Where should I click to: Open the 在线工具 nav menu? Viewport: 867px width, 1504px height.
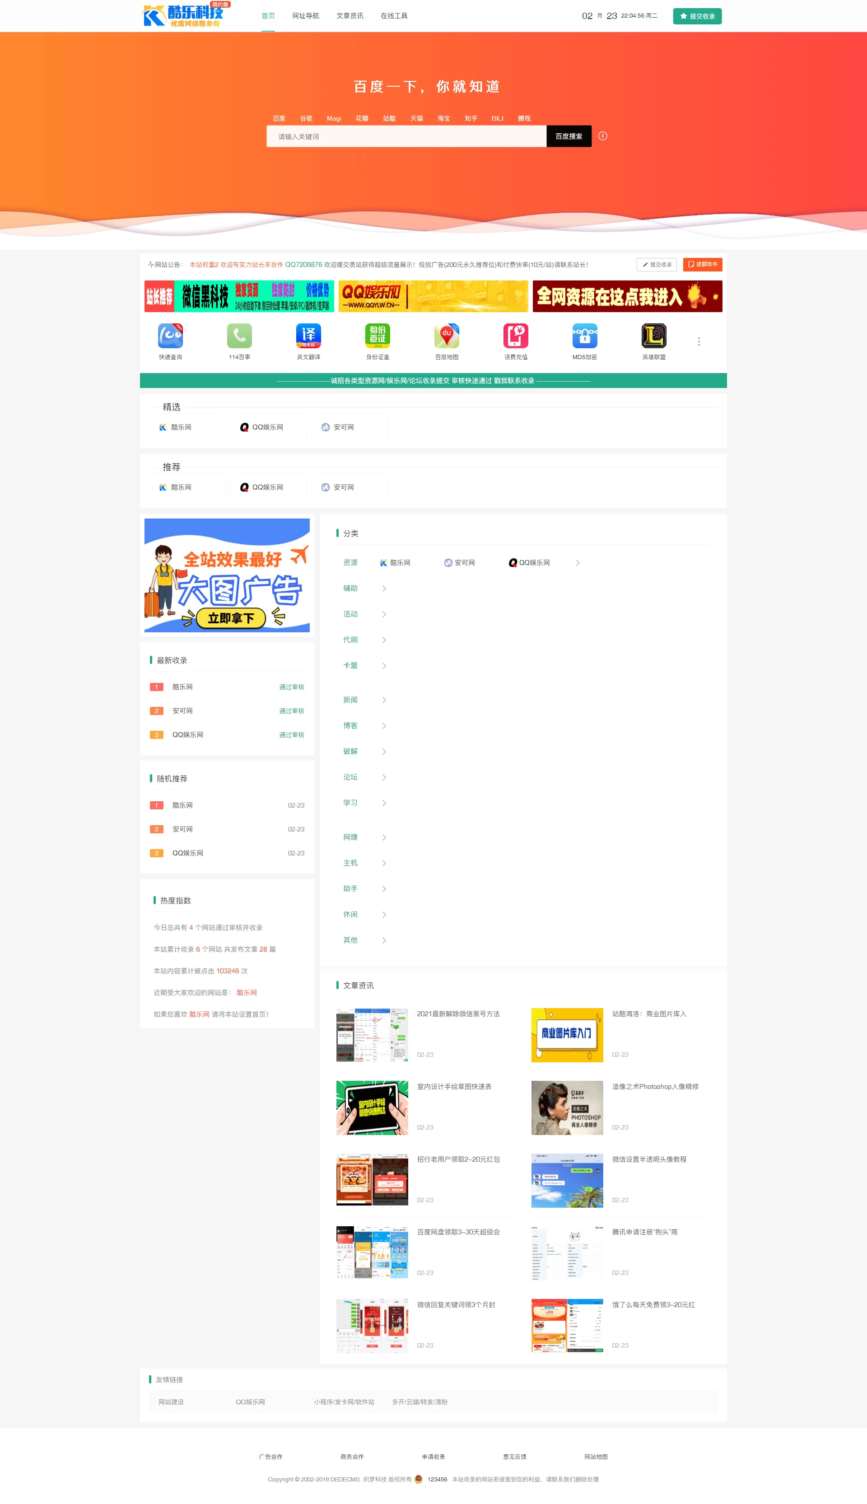point(394,16)
